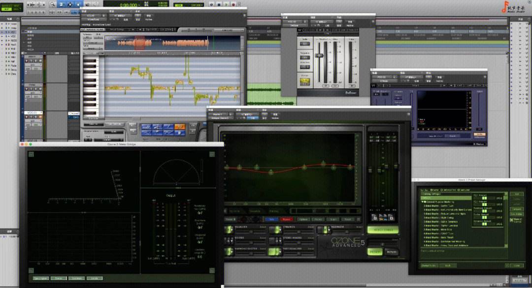532x288 pixels.
Task: Select first blue tool in Waves Tune top row
Action: [x=147, y=127]
